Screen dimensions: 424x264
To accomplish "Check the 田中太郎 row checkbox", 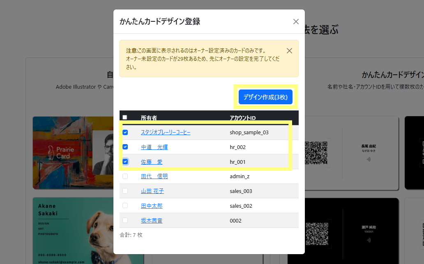I will pos(125,206).
